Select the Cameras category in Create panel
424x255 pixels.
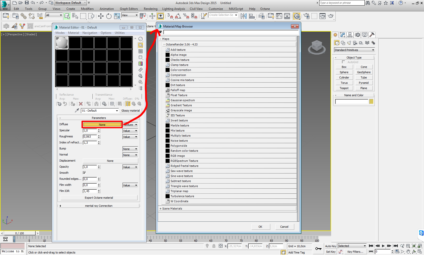pyautogui.click(x=355, y=43)
